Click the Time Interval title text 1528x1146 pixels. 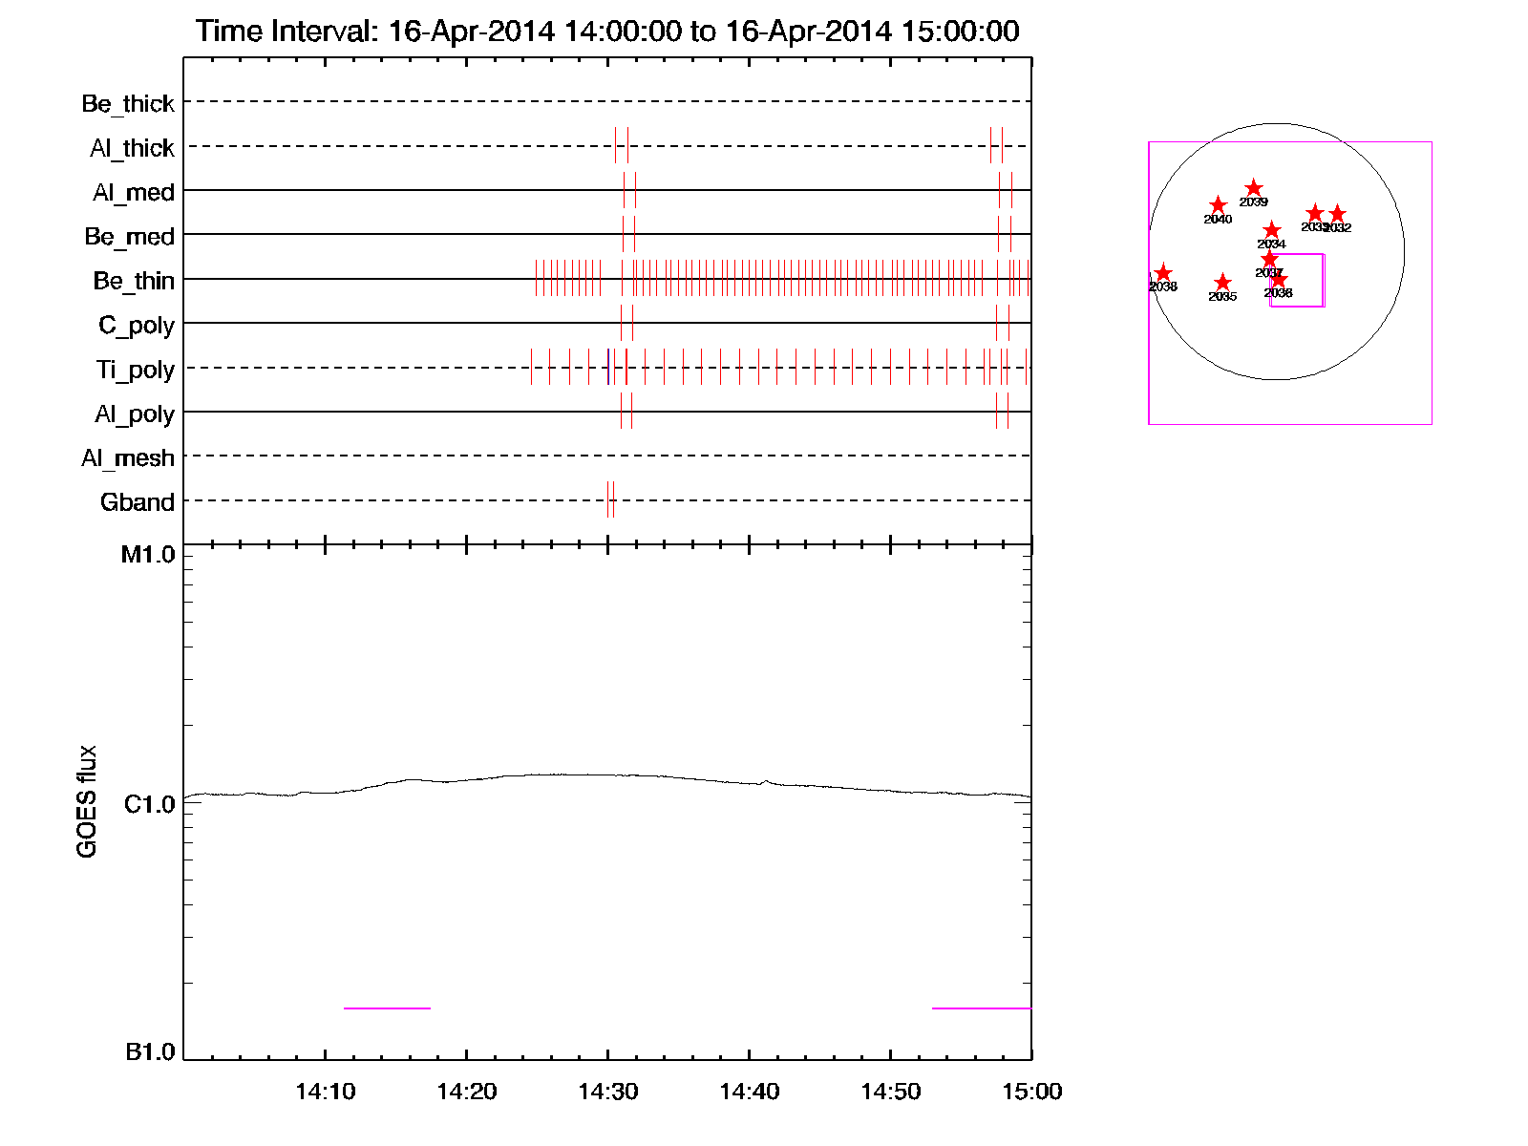click(607, 31)
